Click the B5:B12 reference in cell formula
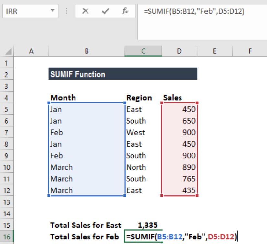Viewport: 267px width, 244px height. (170, 237)
